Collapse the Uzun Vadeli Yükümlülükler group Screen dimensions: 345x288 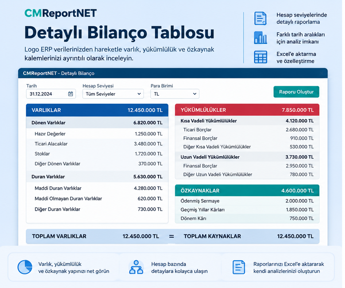247,157
